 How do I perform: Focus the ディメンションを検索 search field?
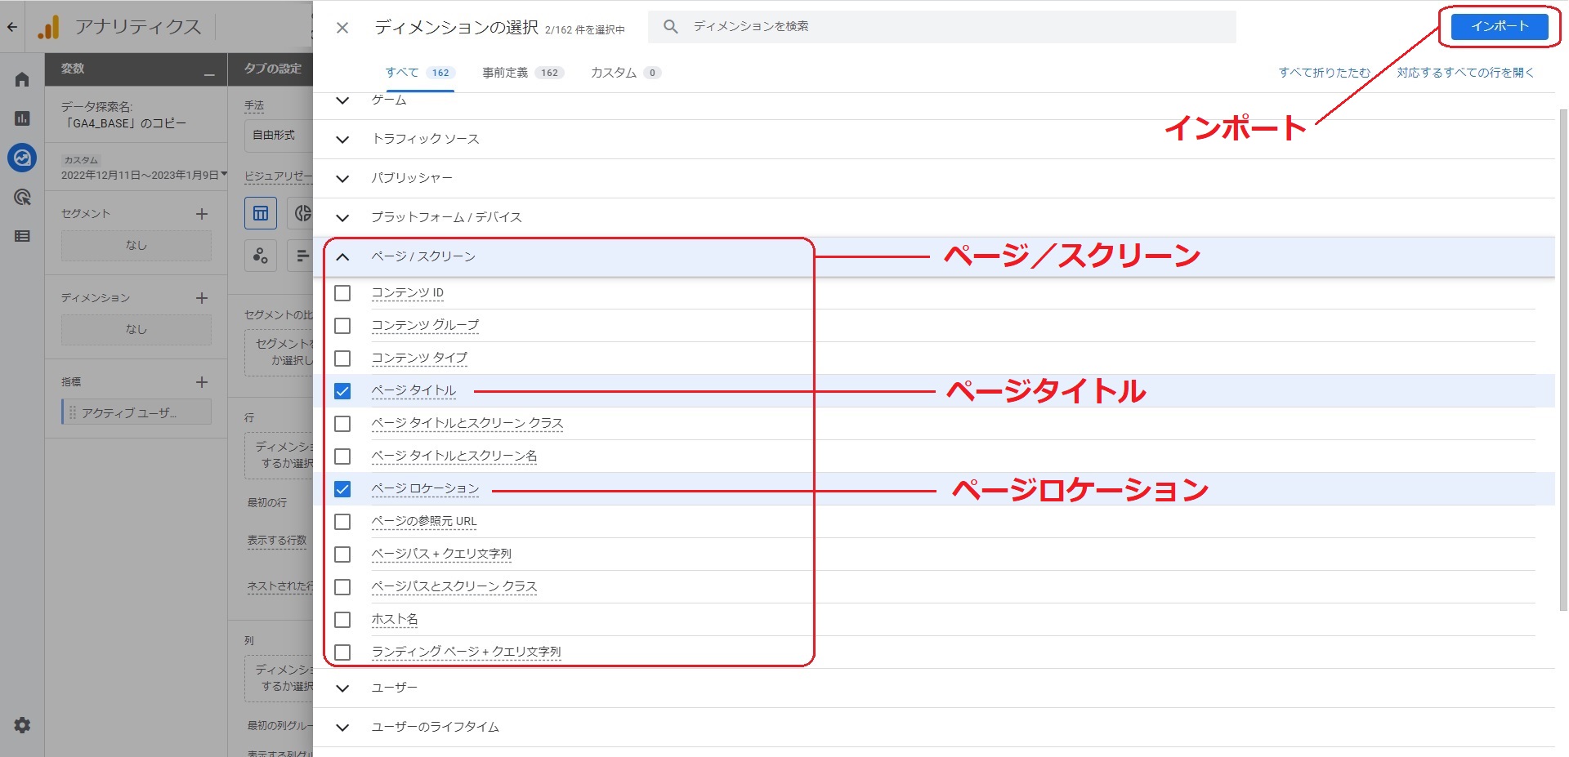[x=941, y=26]
